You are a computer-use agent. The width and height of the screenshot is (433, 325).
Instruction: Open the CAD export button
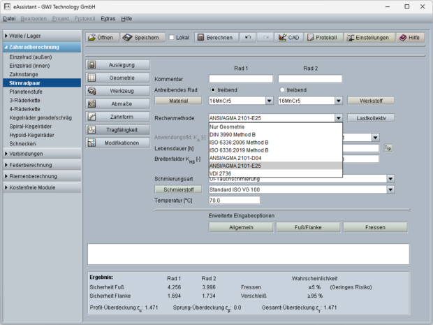(288, 37)
